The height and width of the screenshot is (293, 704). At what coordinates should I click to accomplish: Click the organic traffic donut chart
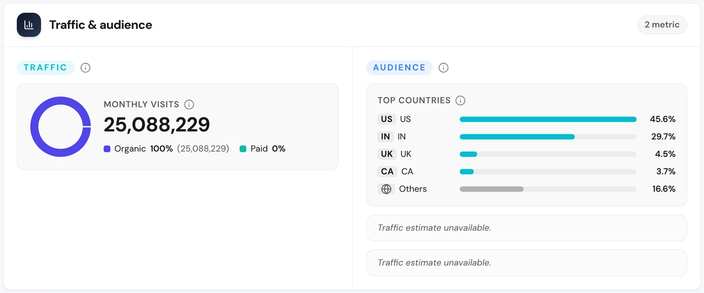point(61,127)
